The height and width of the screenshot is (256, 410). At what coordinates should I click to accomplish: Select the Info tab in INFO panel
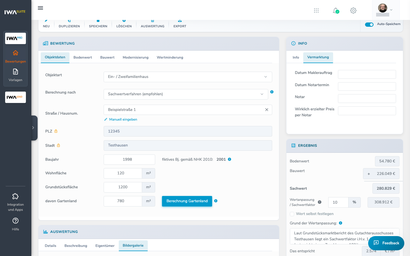(x=296, y=57)
